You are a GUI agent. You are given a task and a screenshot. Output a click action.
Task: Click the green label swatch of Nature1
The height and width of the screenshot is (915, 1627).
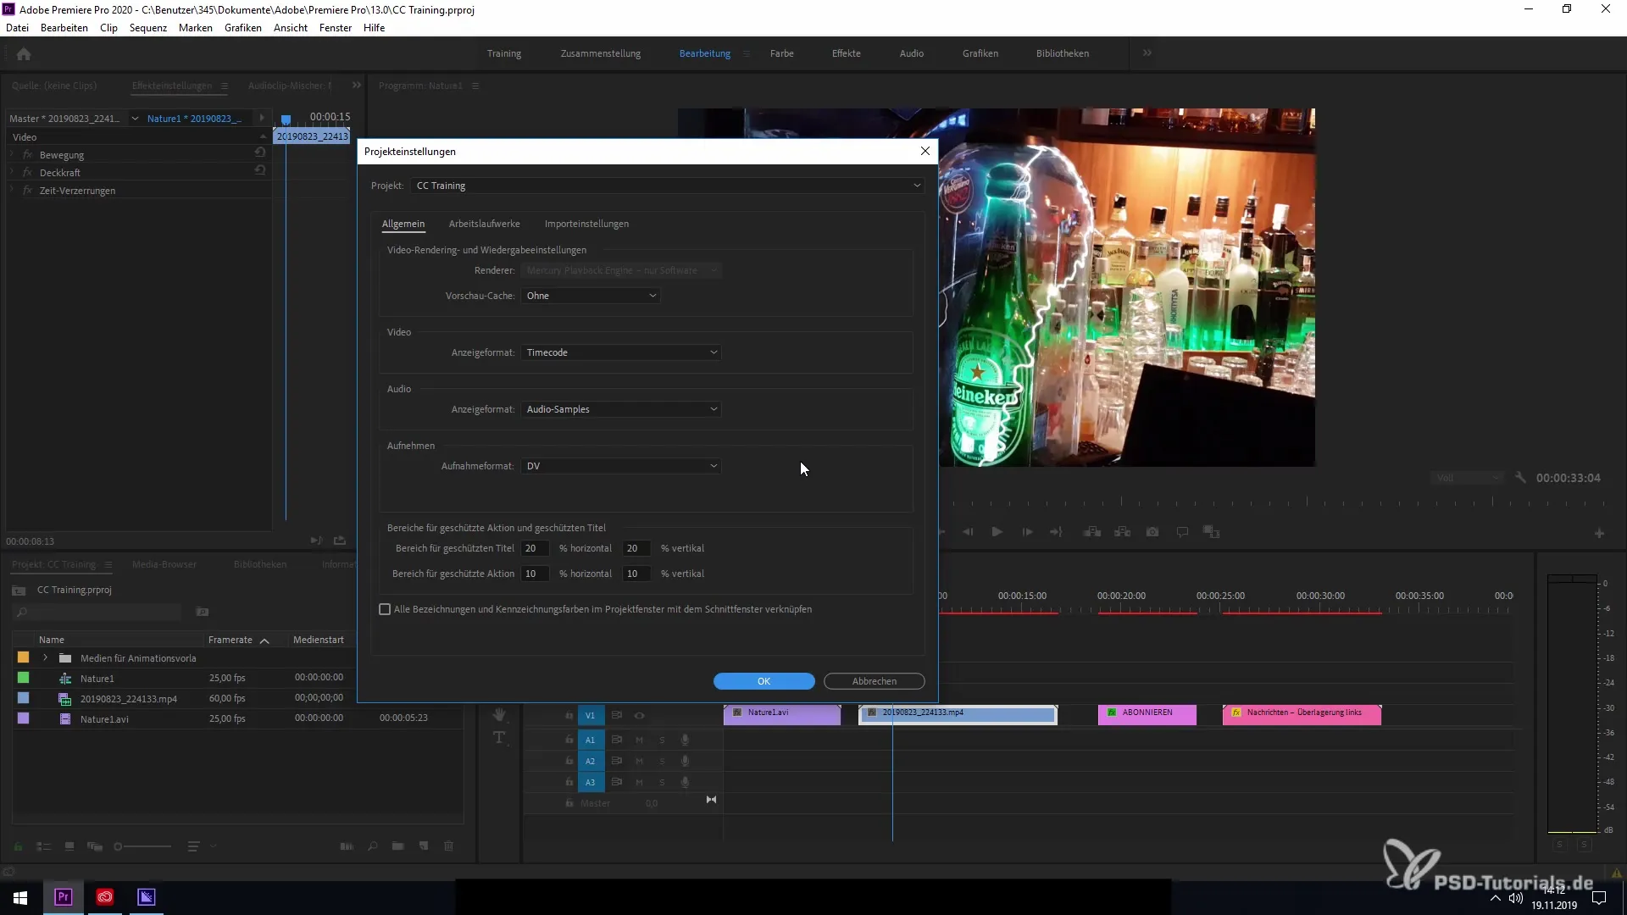click(23, 678)
